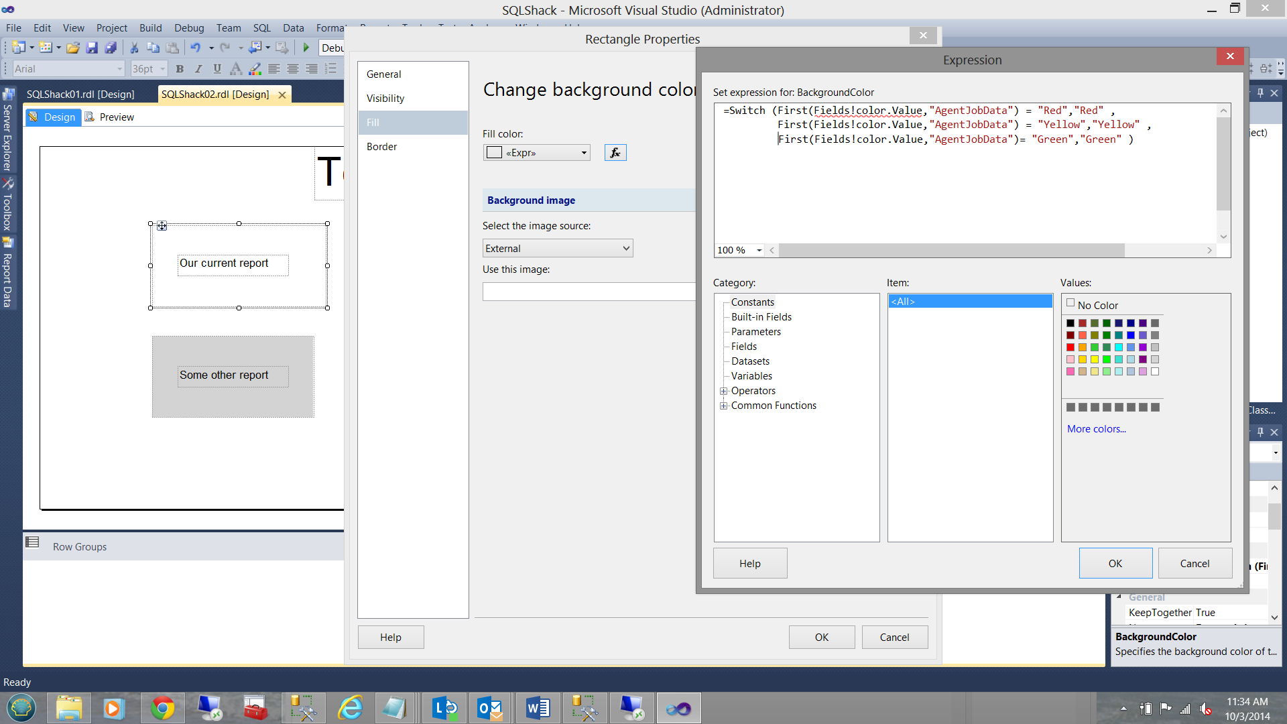1287x724 pixels.
Task: Open the 100 % zoom dropdown
Action: (x=759, y=250)
